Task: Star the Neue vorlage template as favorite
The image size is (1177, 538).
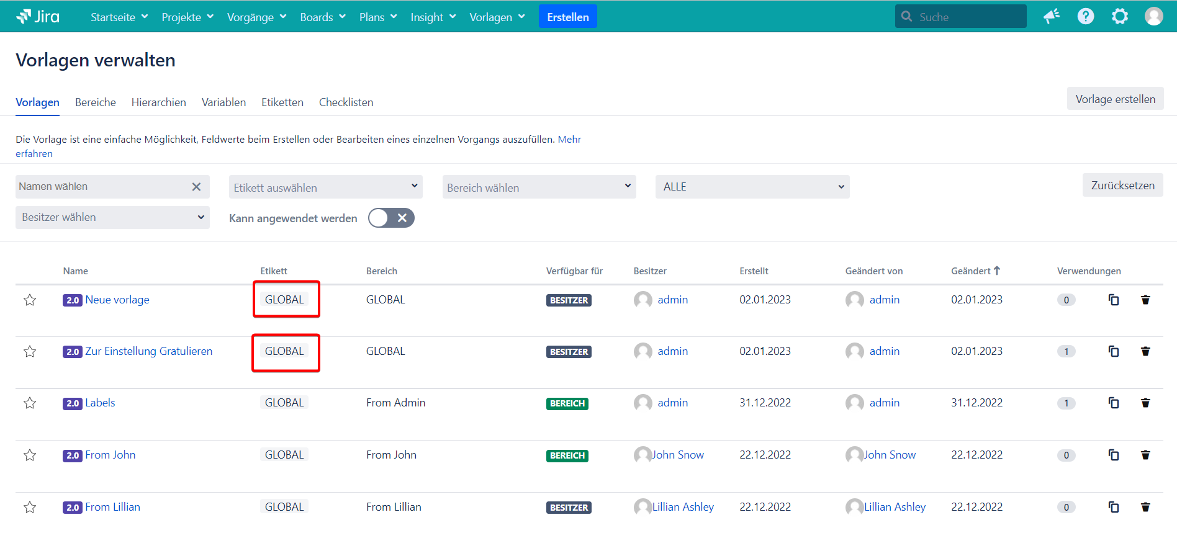Action: (30, 300)
